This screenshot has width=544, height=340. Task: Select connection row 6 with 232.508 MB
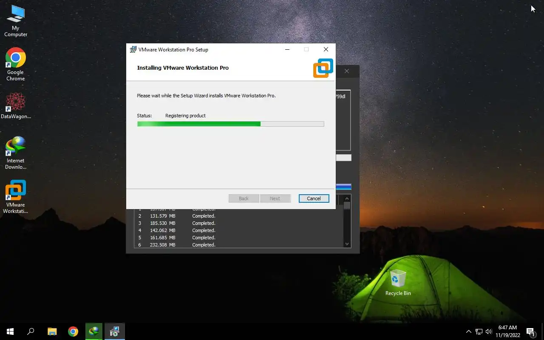[238, 245]
